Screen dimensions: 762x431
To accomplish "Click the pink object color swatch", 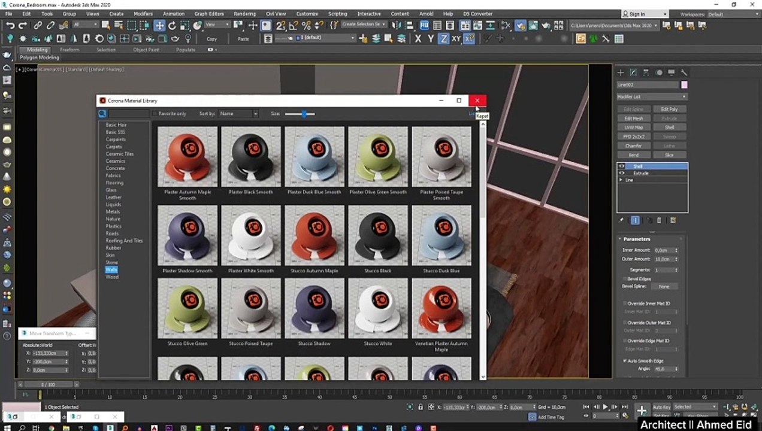I will pos(684,85).
